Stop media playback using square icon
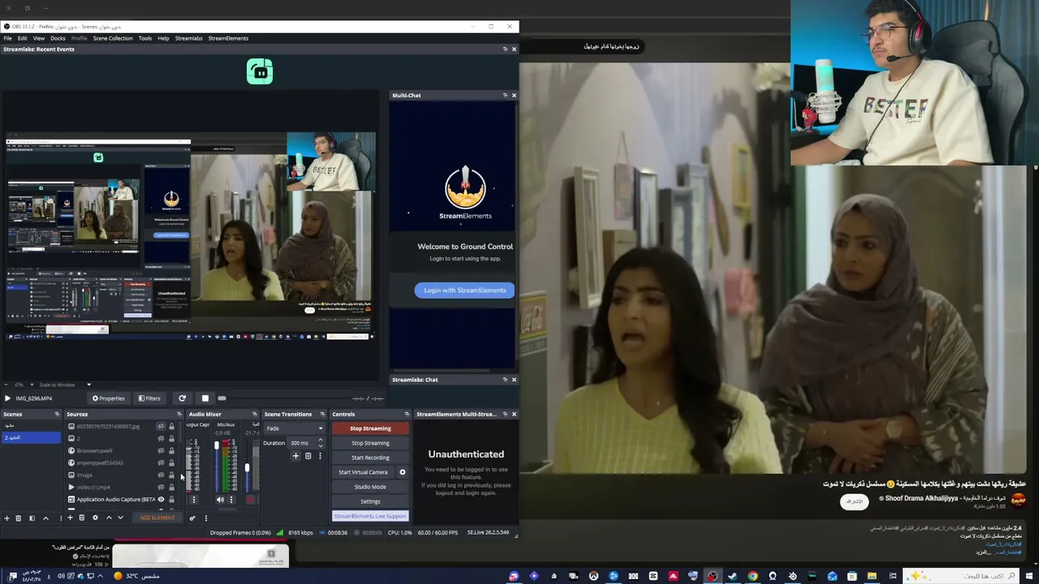Screen dimensions: 1039x584 pyautogui.click(x=205, y=398)
